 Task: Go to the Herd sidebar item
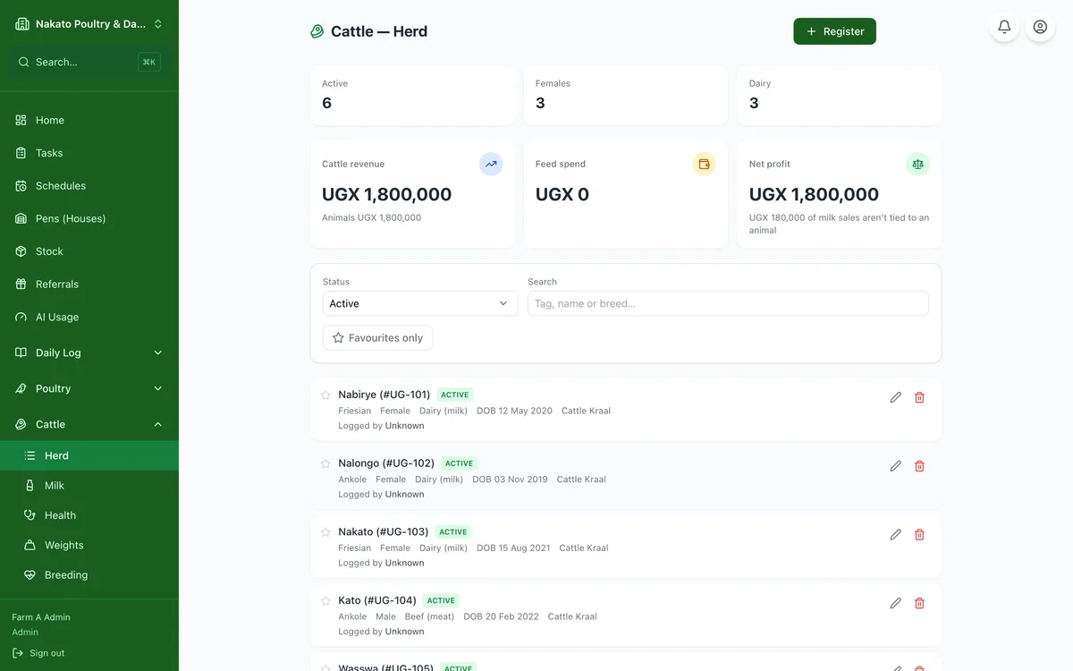pos(89,455)
